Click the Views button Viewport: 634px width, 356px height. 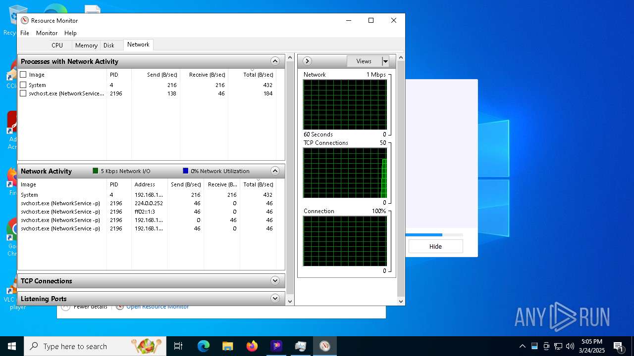coord(364,61)
